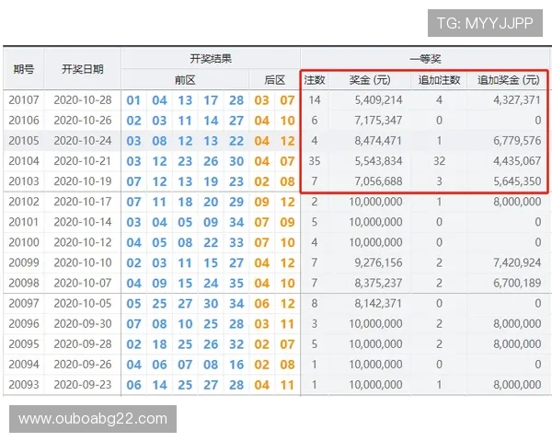
Task: Select period number 20105
Action: 24,141
